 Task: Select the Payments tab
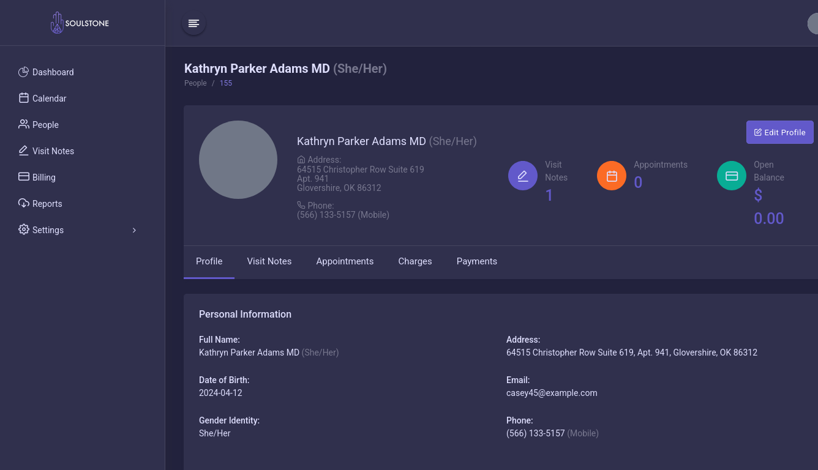point(476,261)
